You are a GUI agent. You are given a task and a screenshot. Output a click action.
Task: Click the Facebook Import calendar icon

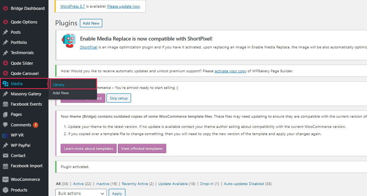coord(5,166)
